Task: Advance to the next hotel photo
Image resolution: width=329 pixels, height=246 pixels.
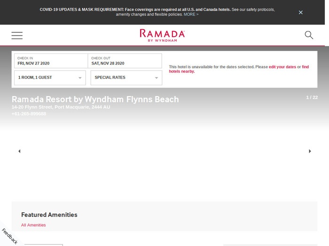Action: click(x=310, y=151)
